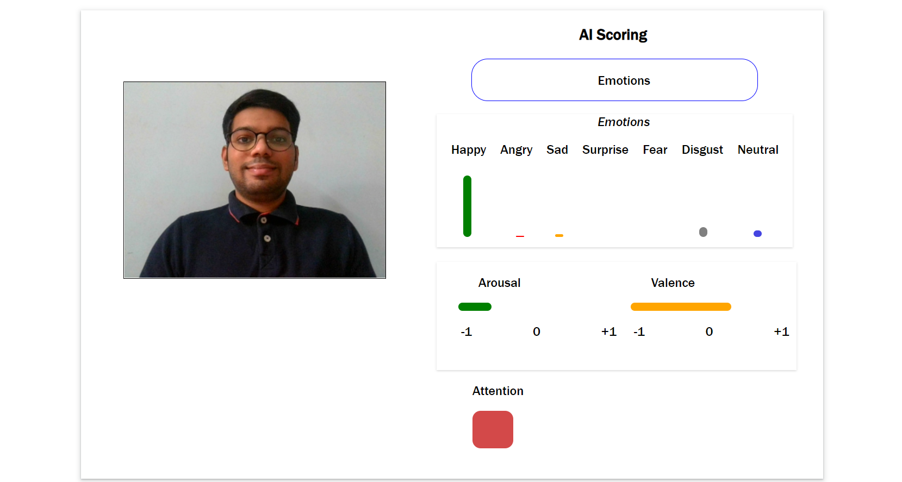Click the orange Valence level bar

[x=681, y=306]
